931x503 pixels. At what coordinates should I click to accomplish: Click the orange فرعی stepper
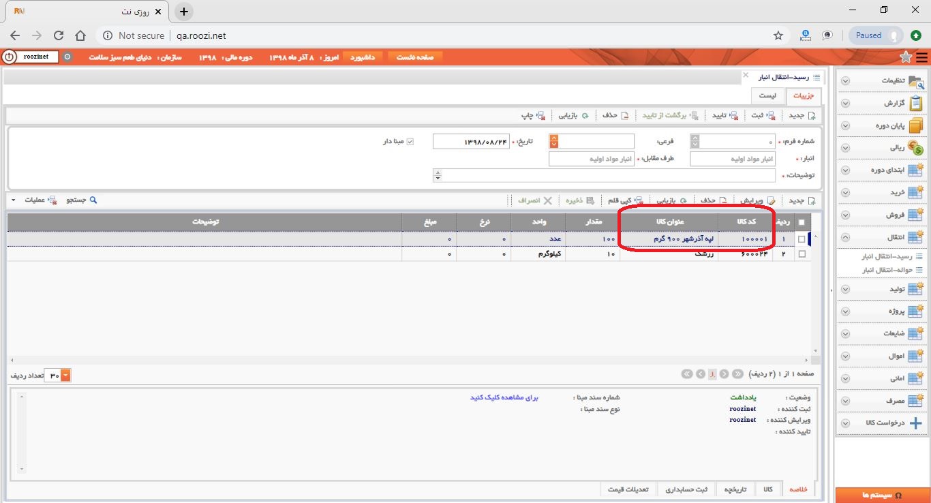pos(554,142)
